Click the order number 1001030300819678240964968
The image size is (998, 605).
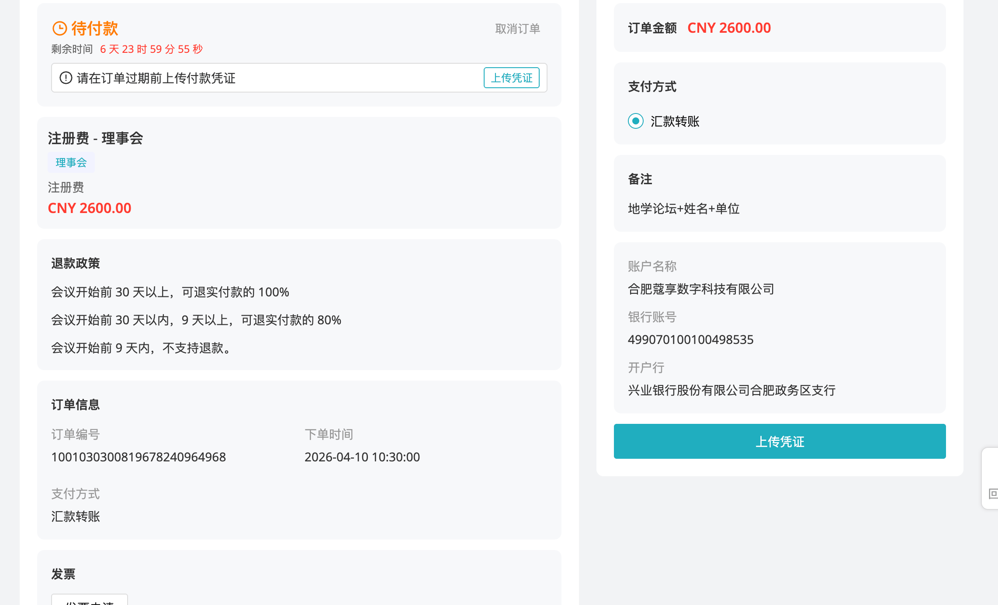139,457
